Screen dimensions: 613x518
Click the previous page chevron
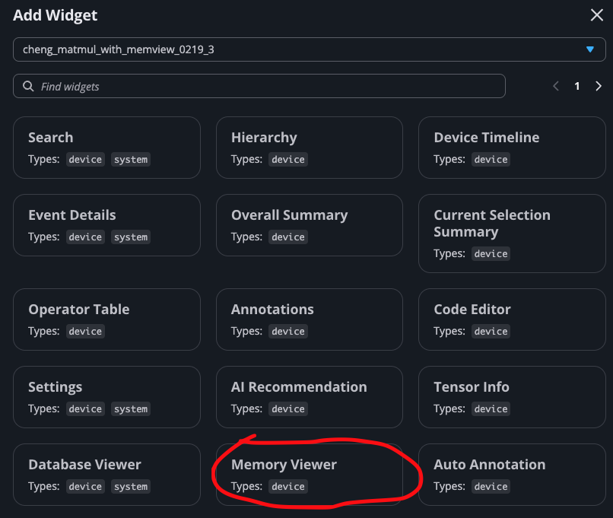[x=555, y=85]
